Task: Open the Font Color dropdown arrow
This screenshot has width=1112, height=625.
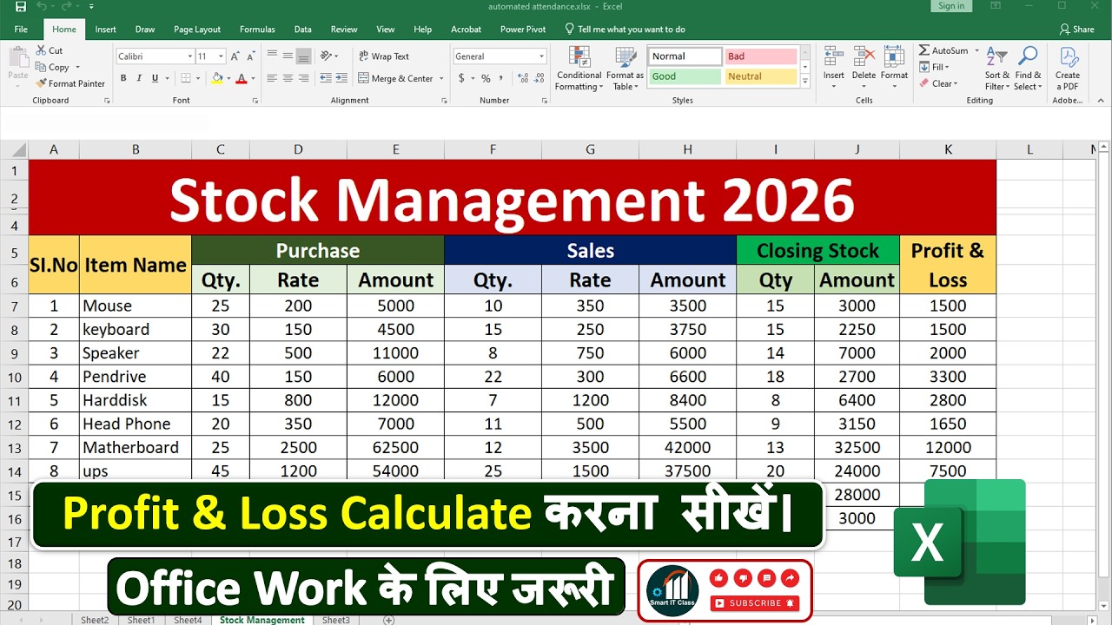Action: pyautogui.click(x=253, y=78)
